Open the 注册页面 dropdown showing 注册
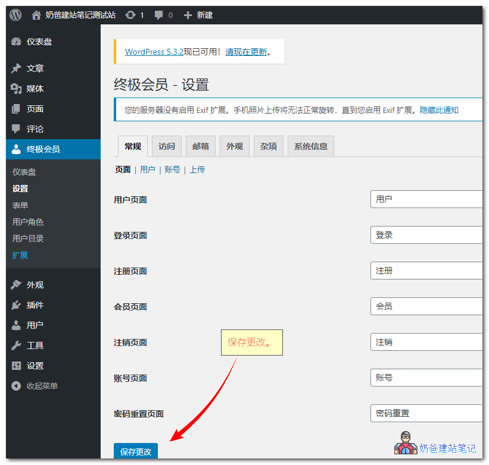The height and width of the screenshot is (465, 489). tap(426, 271)
